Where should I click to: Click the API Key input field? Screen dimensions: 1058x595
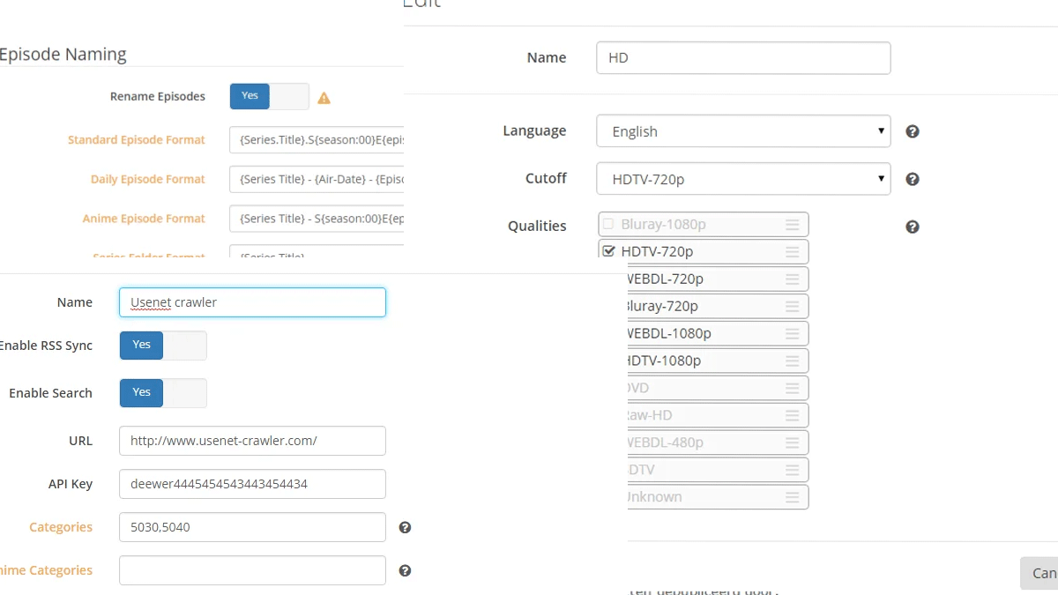[x=252, y=484]
